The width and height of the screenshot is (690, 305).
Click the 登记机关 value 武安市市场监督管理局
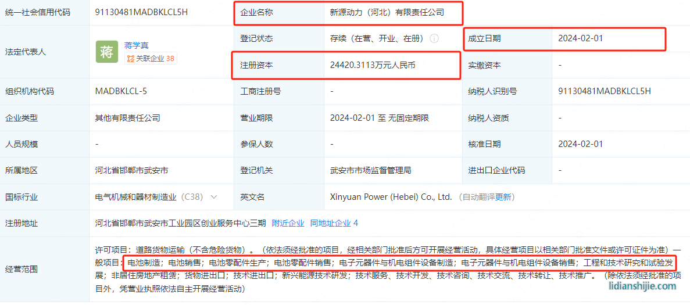coord(370,170)
